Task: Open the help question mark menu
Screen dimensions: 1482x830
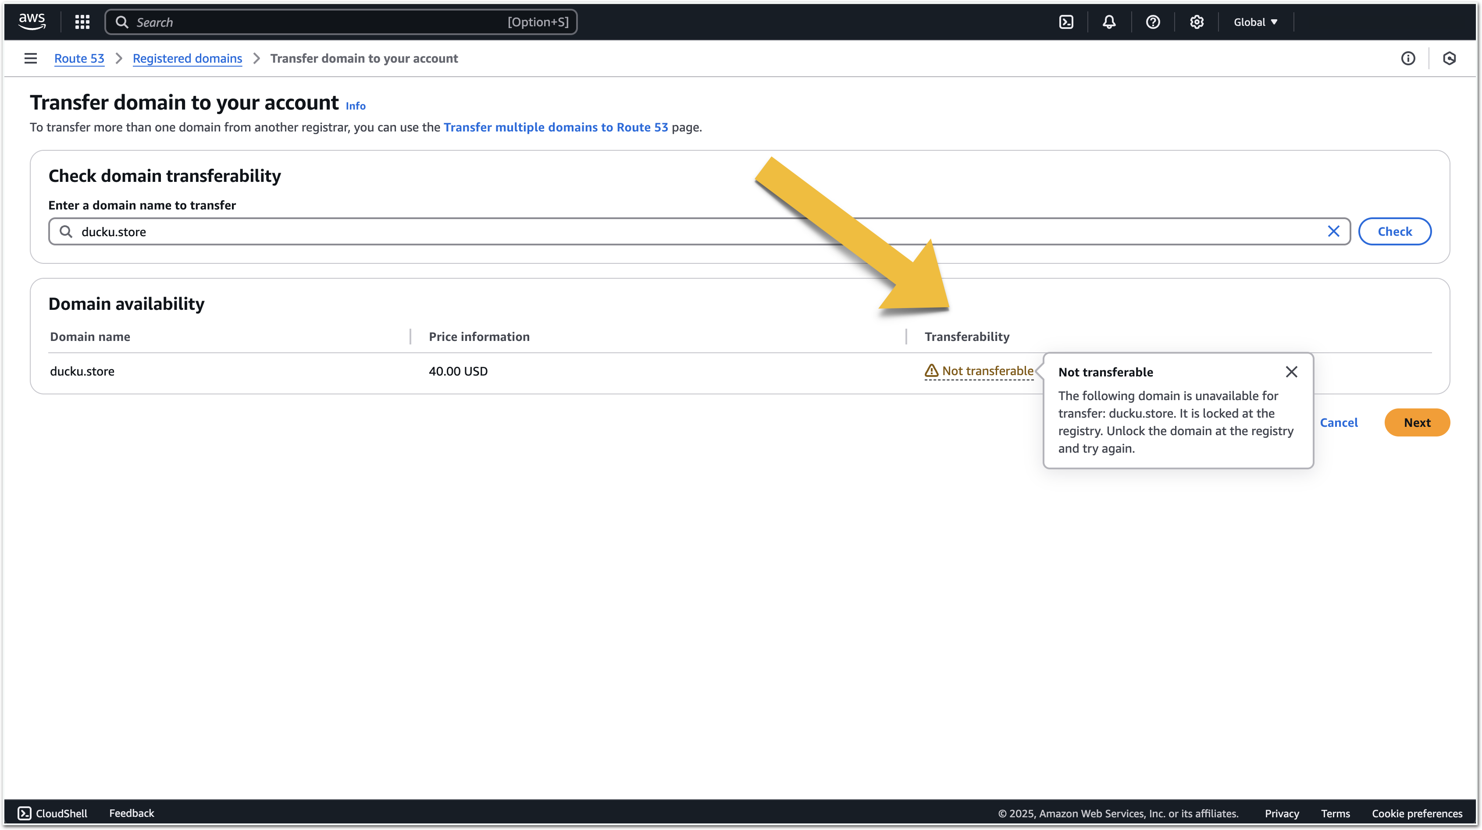Action: coord(1153,22)
